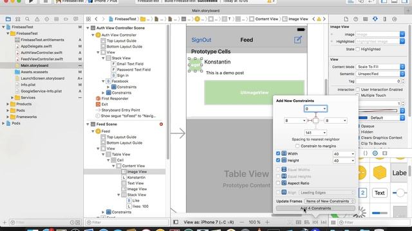Go back in jump bar history
Viewport: 412px width, 231px height.
pyautogui.click(x=96, y=19)
